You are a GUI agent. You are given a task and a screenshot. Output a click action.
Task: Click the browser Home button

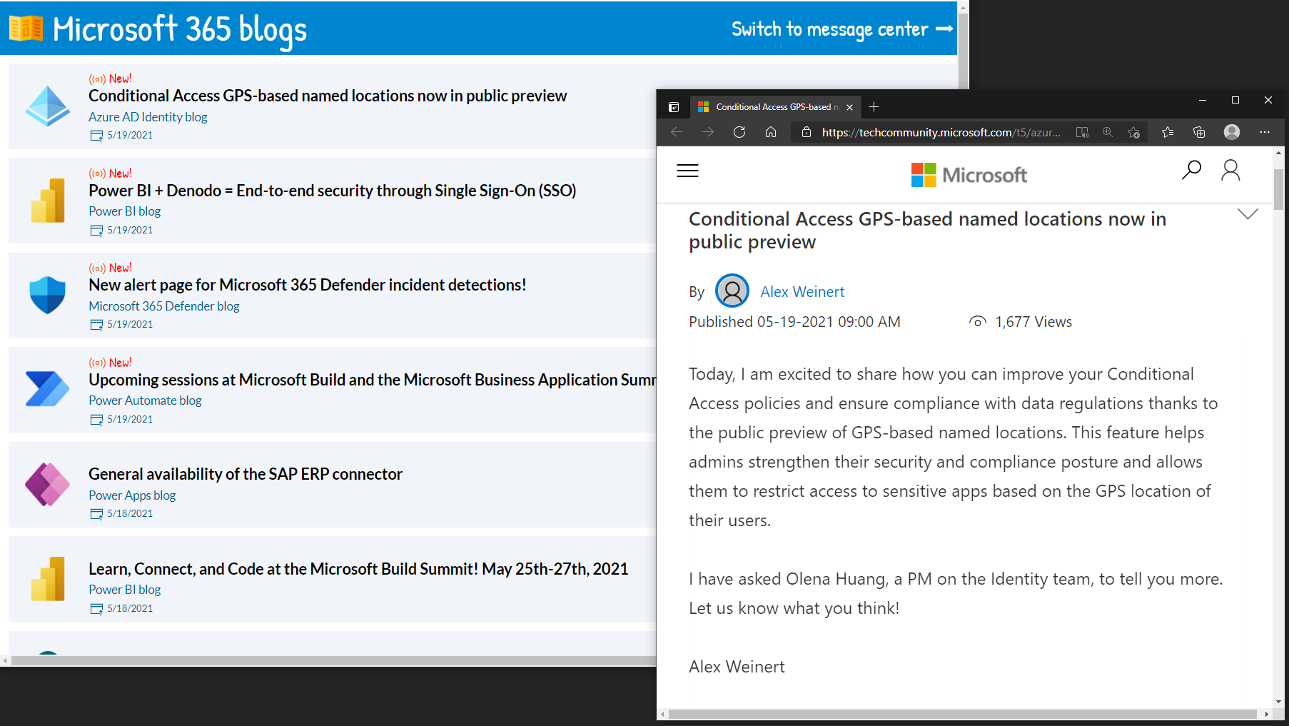[x=771, y=132]
